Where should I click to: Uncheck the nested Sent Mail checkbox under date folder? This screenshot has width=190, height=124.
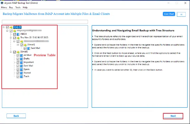click(x=25, y=49)
